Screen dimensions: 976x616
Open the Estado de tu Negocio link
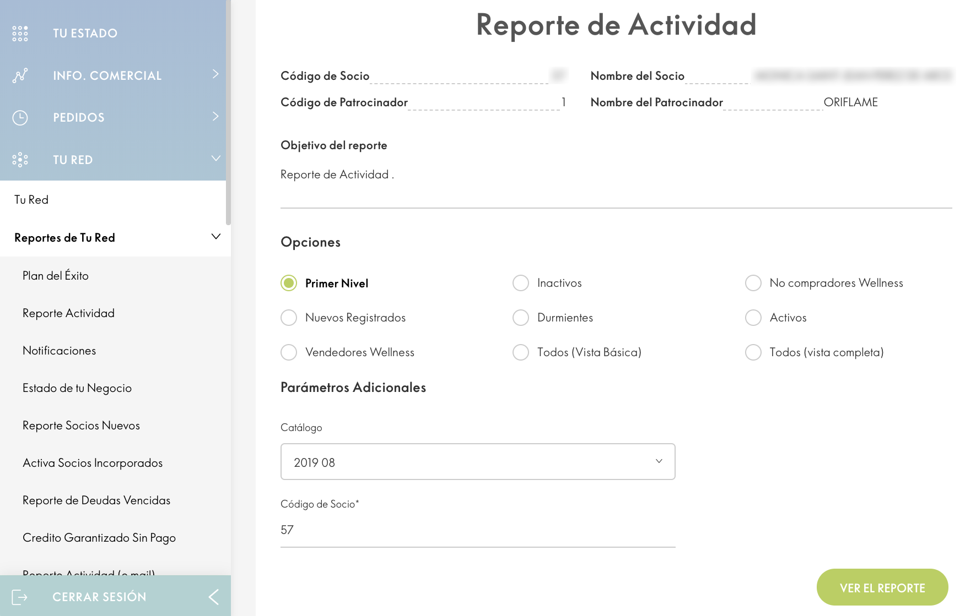pyautogui.click(x=77, y=388)
